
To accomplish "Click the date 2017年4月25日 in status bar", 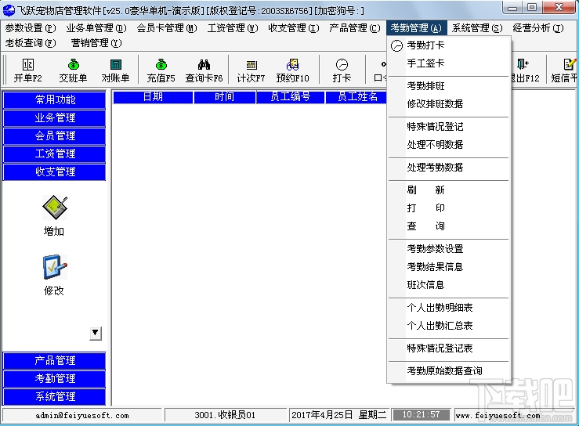I will tap(322, 415).
